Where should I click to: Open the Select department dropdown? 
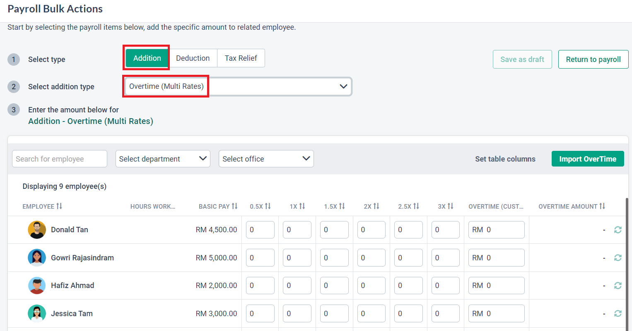click(x=163, y=159)
